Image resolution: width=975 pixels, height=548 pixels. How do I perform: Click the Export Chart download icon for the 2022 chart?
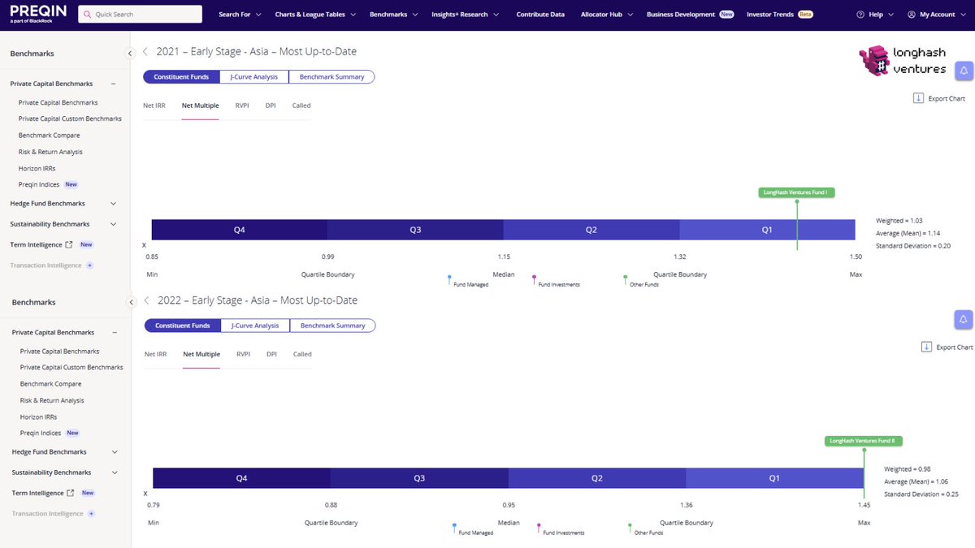point(926,347)
